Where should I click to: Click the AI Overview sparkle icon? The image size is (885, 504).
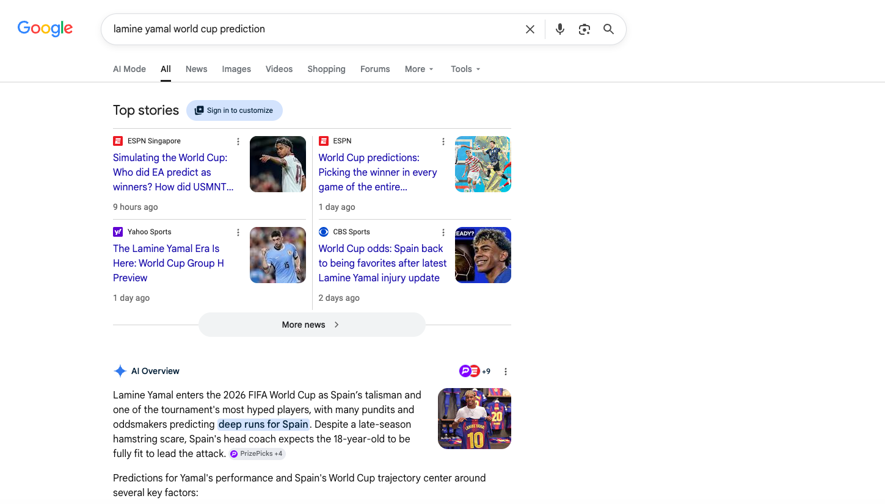tap(120, 371)
